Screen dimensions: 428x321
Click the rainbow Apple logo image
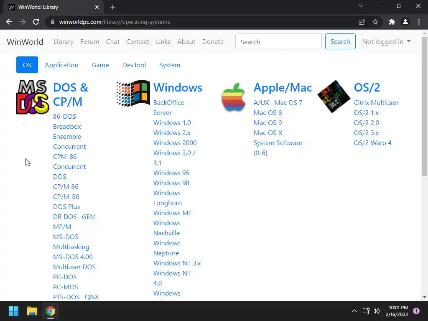(233, 97)
